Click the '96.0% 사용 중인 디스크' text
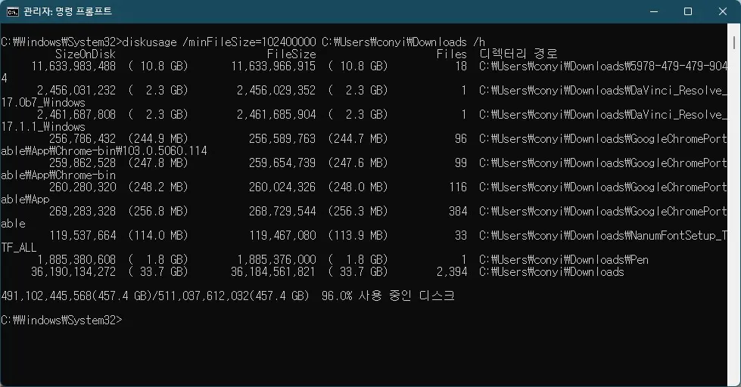This screenshot has height=387, width=741. 388,296
